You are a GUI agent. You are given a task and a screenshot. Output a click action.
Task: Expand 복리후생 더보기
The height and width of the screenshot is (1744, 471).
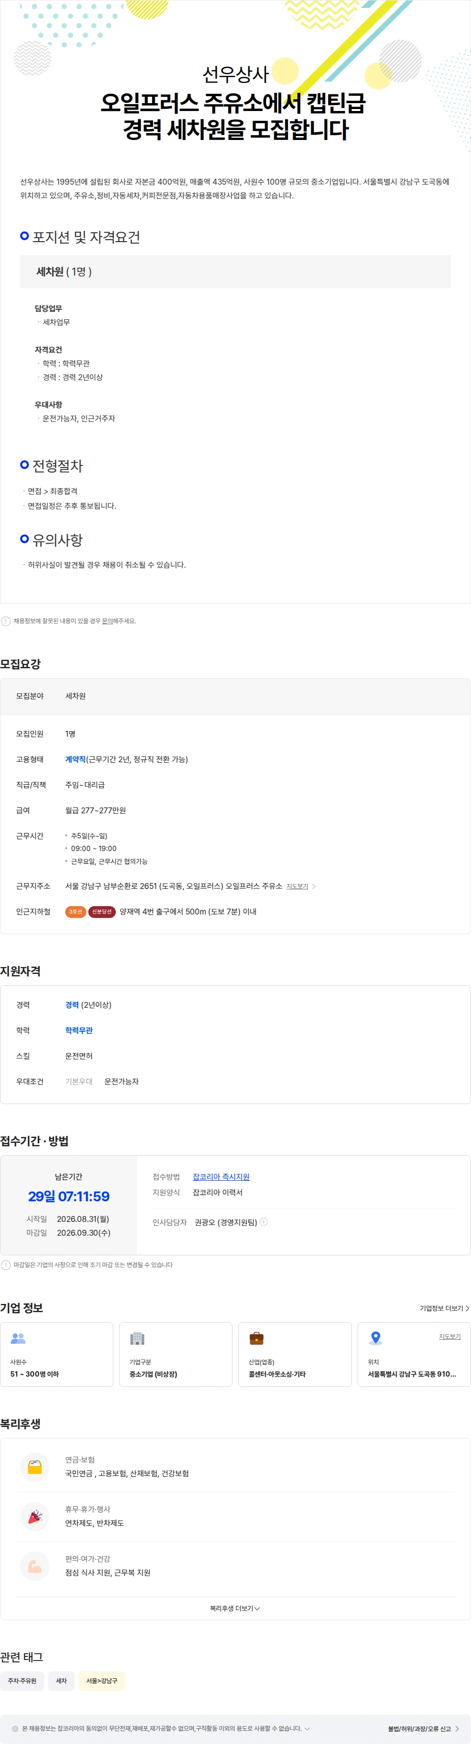click(235, 1608)
